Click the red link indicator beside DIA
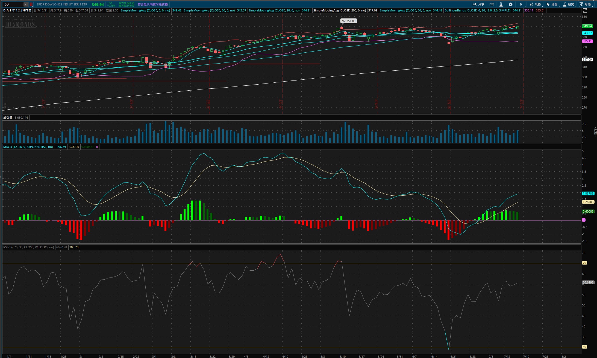Viewport: 597px width, 358px height. coord(31,4)
